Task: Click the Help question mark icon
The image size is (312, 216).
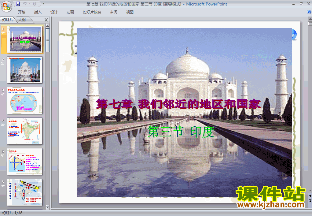Action: (309, 12)
